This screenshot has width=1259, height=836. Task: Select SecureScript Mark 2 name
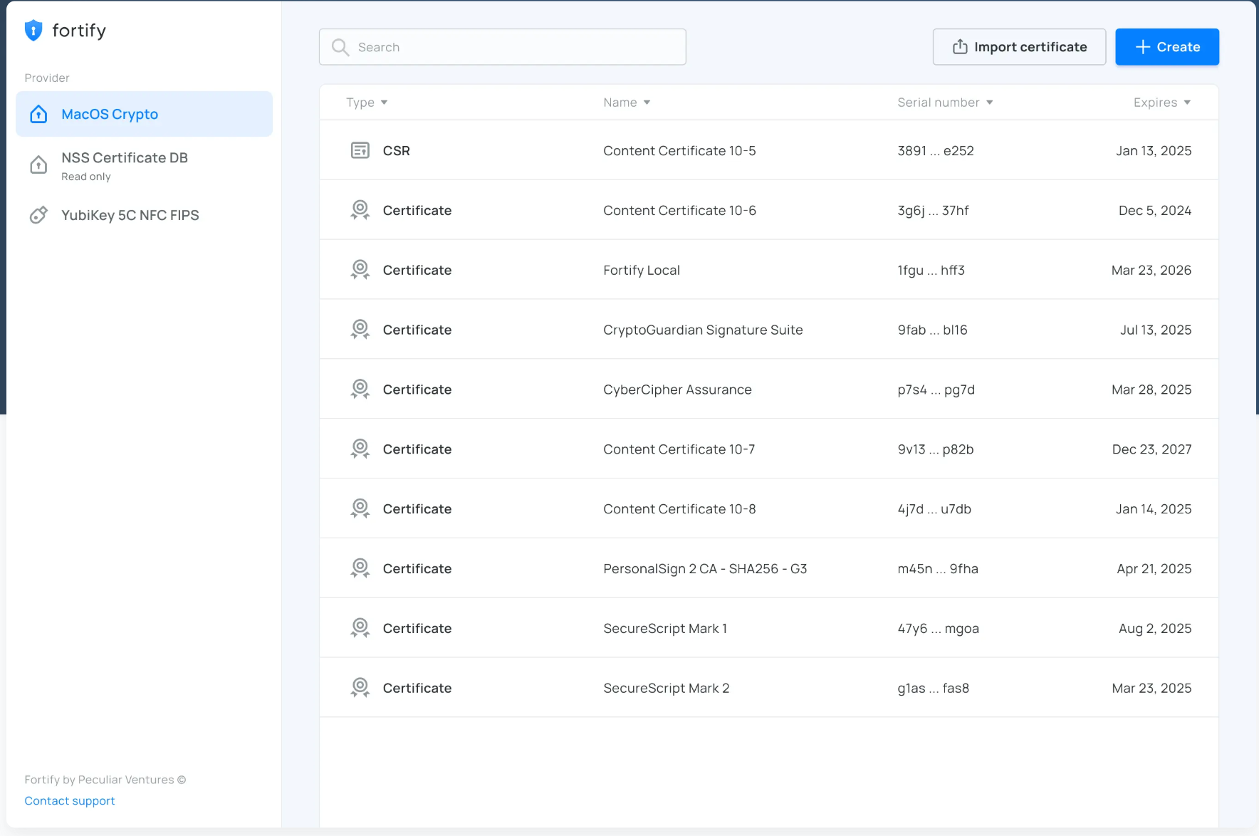(x=667, y=689)
